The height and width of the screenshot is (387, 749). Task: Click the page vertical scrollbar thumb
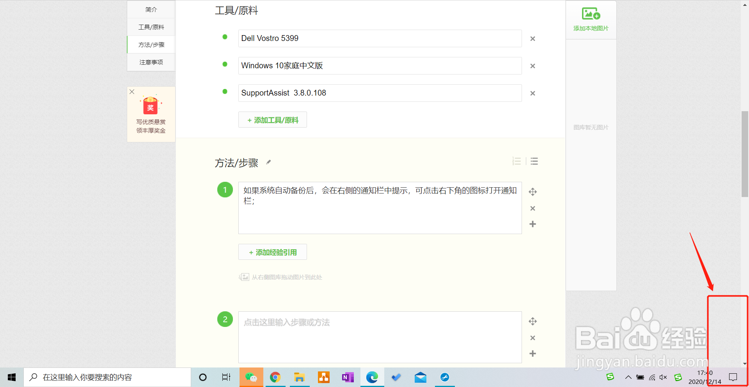[x=745, y=154]
